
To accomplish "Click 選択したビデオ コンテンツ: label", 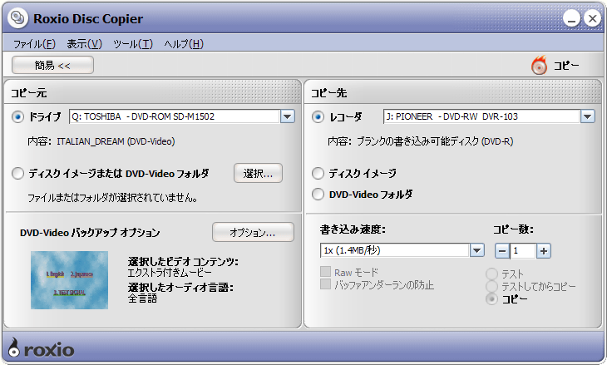I will coord(183,262).
